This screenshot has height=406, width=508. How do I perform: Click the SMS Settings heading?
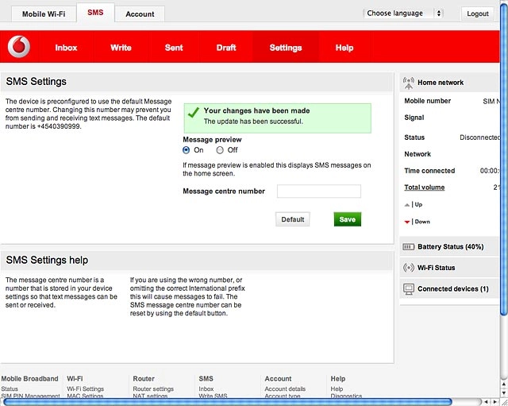37,81
